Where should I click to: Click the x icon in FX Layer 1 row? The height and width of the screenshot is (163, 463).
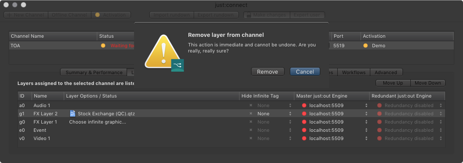tap(251, 122)
